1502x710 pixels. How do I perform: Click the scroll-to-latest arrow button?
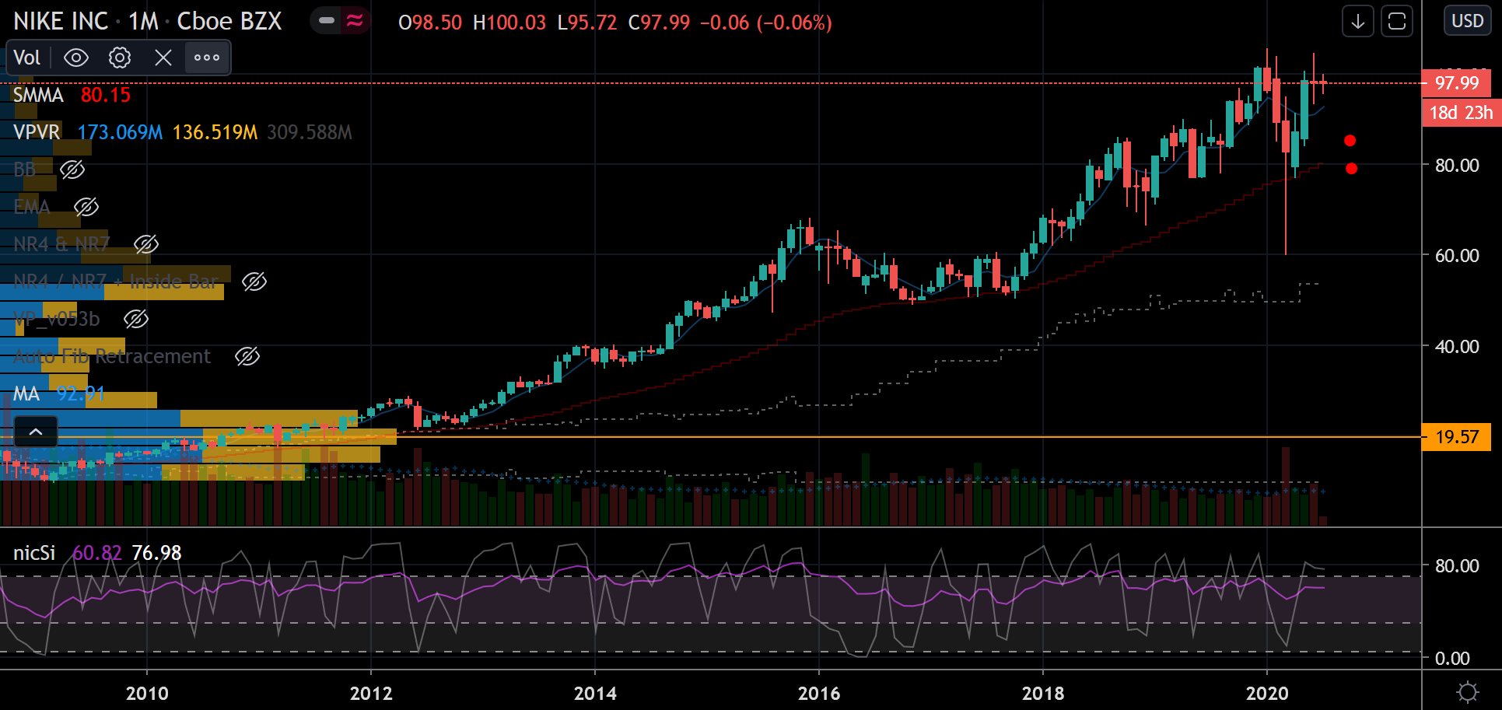click(x=1358, y=22)
